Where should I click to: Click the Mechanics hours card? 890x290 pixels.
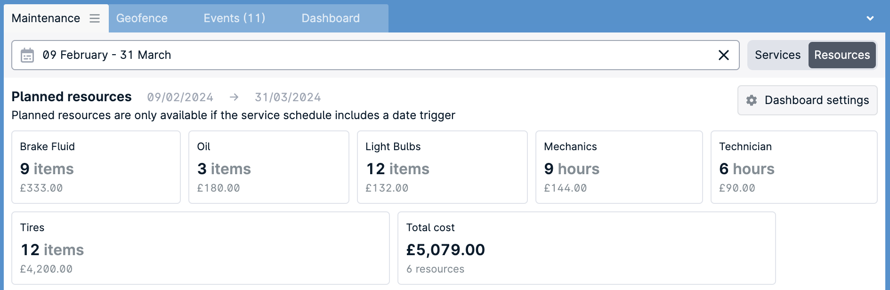tap(619, 167)
